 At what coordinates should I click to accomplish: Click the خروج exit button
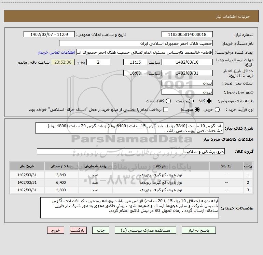point(56,230)
